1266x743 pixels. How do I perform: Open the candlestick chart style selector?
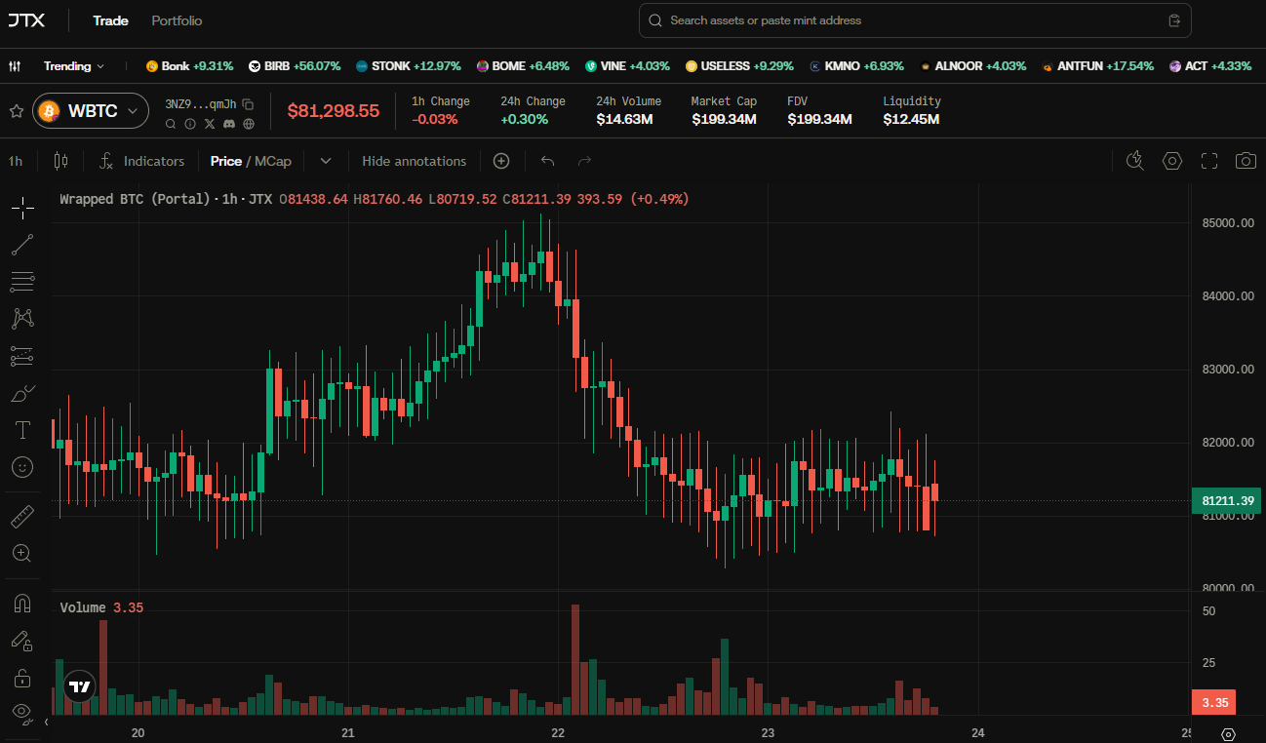[x=60, y=161]
